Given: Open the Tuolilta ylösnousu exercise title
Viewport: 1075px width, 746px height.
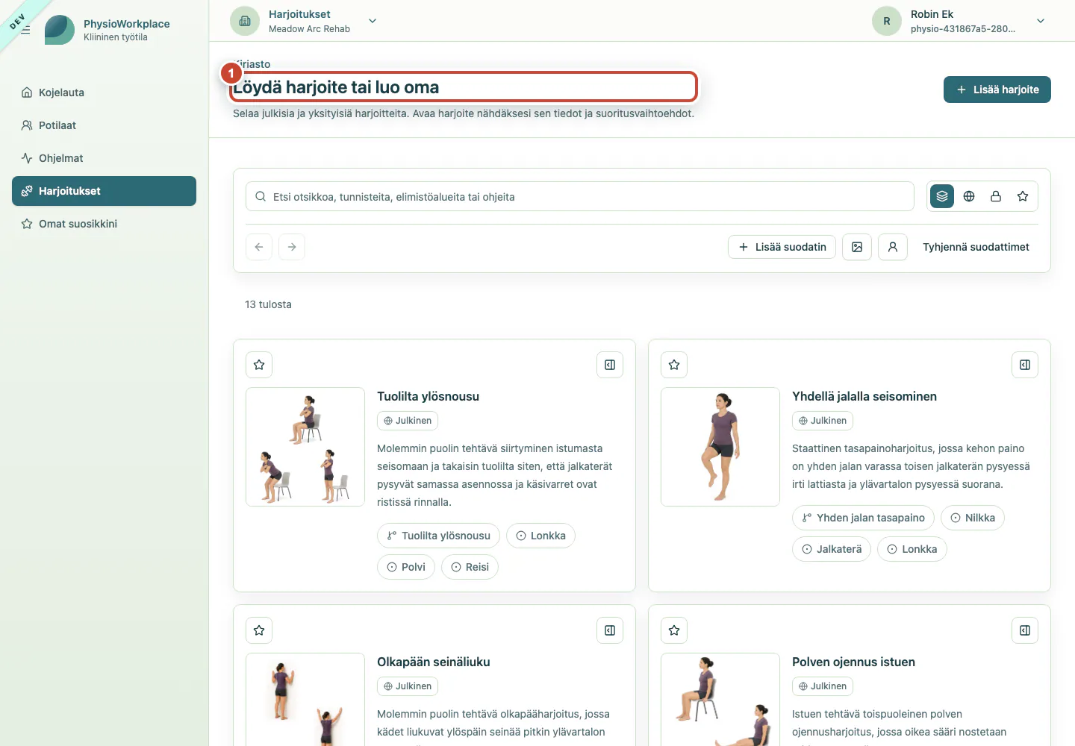Looking at the screenshot, I should coord(428,396).
